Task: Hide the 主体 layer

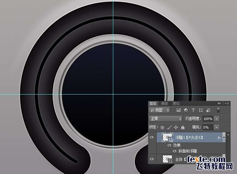Action: [x=152, y=159]
